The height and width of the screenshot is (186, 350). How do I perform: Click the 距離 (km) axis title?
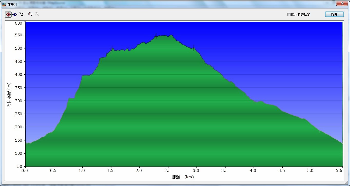click(x=183, y=177)
